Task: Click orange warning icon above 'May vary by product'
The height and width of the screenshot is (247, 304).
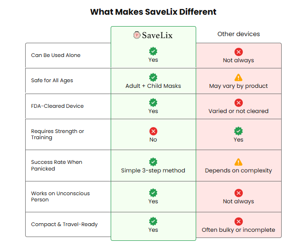Action: [x=238, y=77]
